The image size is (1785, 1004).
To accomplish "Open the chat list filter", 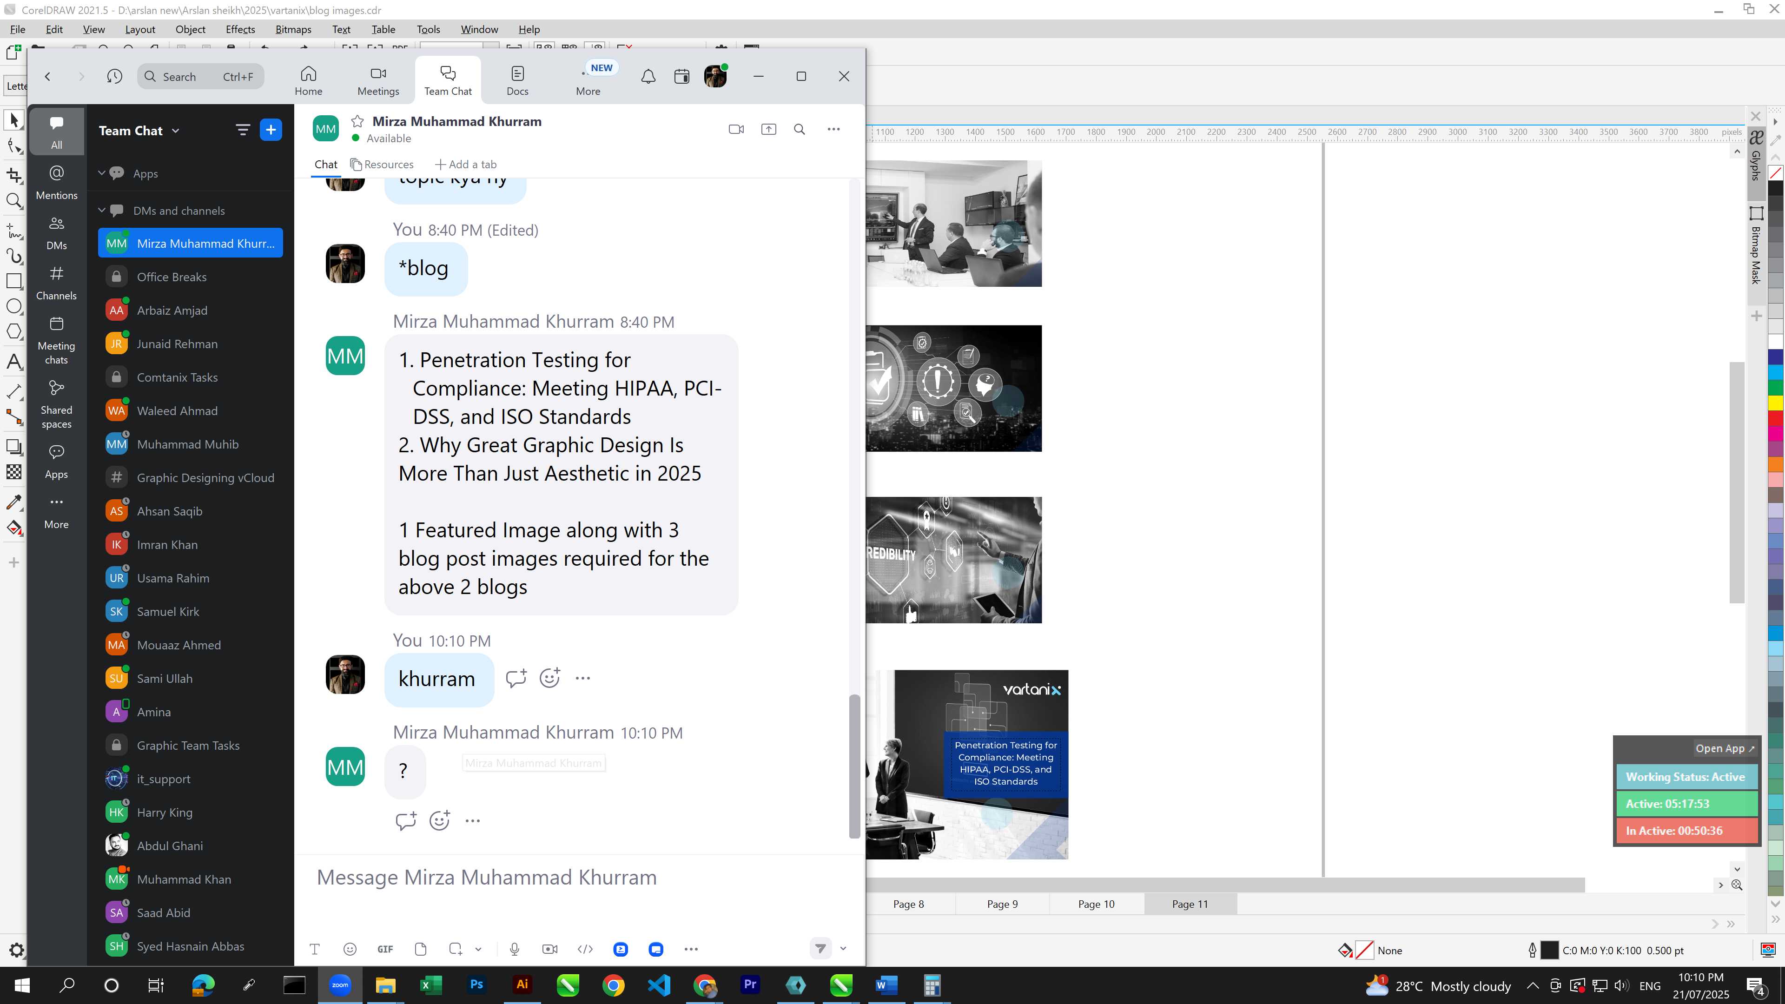I will click(243, 130).
